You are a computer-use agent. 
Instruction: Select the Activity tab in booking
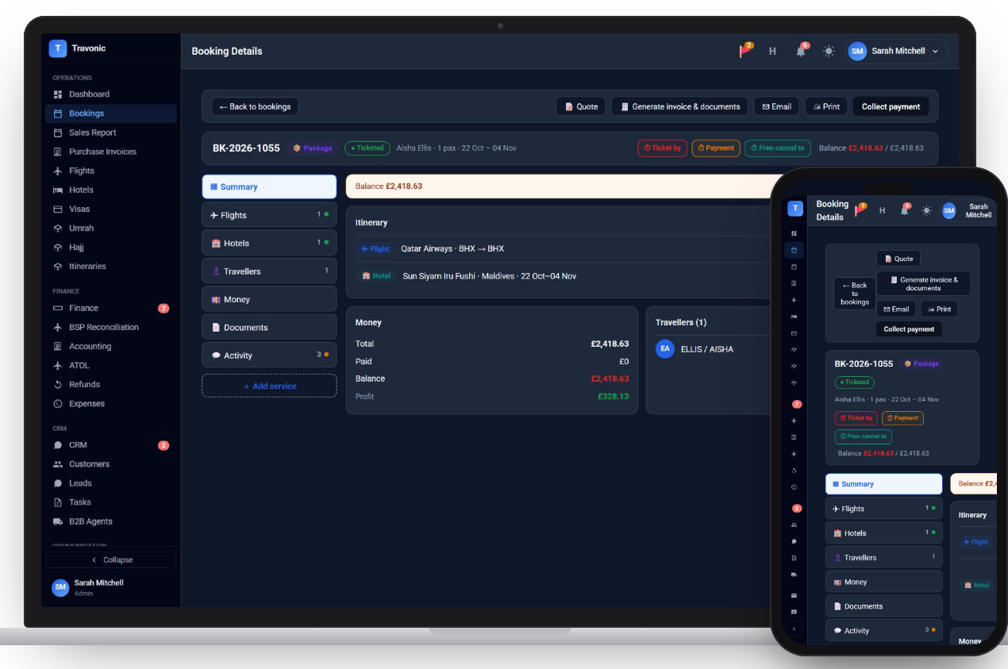pyautogui.click(x=269, y=356)
